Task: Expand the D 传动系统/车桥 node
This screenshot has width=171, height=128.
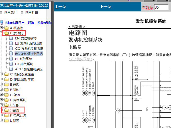Action: coord(1,79)
